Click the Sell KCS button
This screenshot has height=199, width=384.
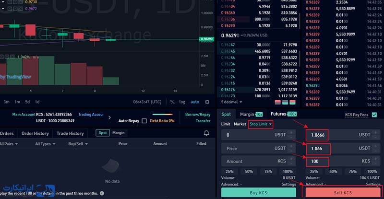pyautogui.click(x=343, y=193)
